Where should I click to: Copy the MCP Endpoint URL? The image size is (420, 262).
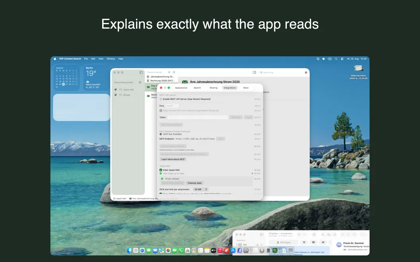[220, 139]
